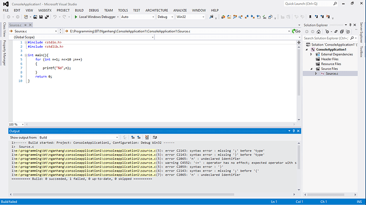Click the green Go button
Viewport: 366px width, 205px height.
(296, 31)
